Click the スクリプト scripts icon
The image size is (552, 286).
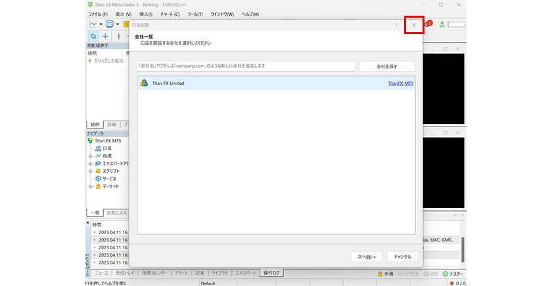[98, 171]
